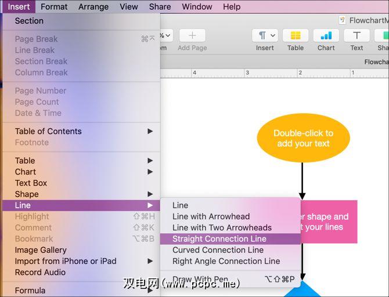
Task: Open the Arrange menu
Action: pyautogui.click(x=93, y=6)
